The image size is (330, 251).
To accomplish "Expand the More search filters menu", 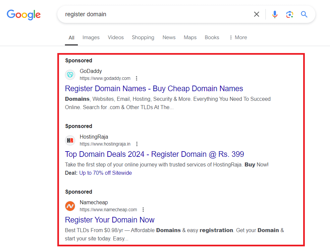I will point(238,37).
